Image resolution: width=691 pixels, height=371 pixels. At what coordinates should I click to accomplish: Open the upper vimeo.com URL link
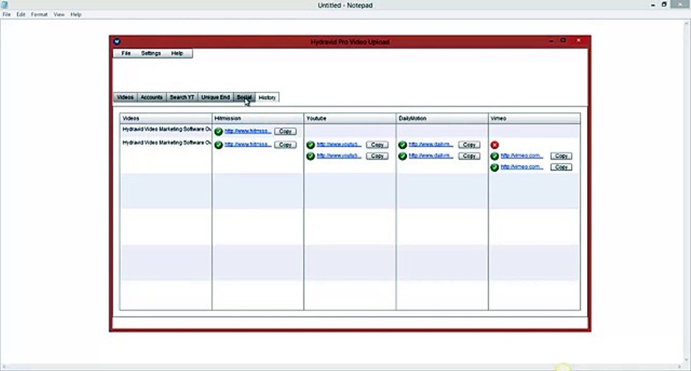pyautogui.click(x=522, y=155)
